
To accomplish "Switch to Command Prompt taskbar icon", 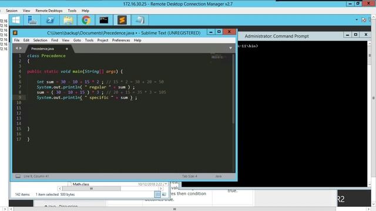I will pos(104,20).
